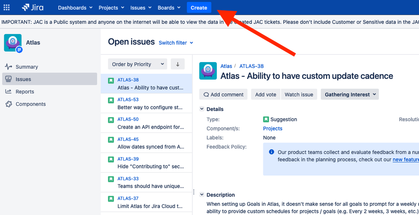Toggle sort direction arrow button
This screenshot has height=215, width=419.
pyautogui.click(x=178, y=64)
